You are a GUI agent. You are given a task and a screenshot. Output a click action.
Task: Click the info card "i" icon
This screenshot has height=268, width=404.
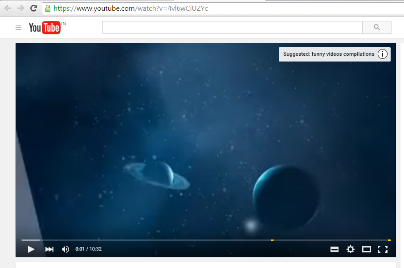tap(382, 54)
